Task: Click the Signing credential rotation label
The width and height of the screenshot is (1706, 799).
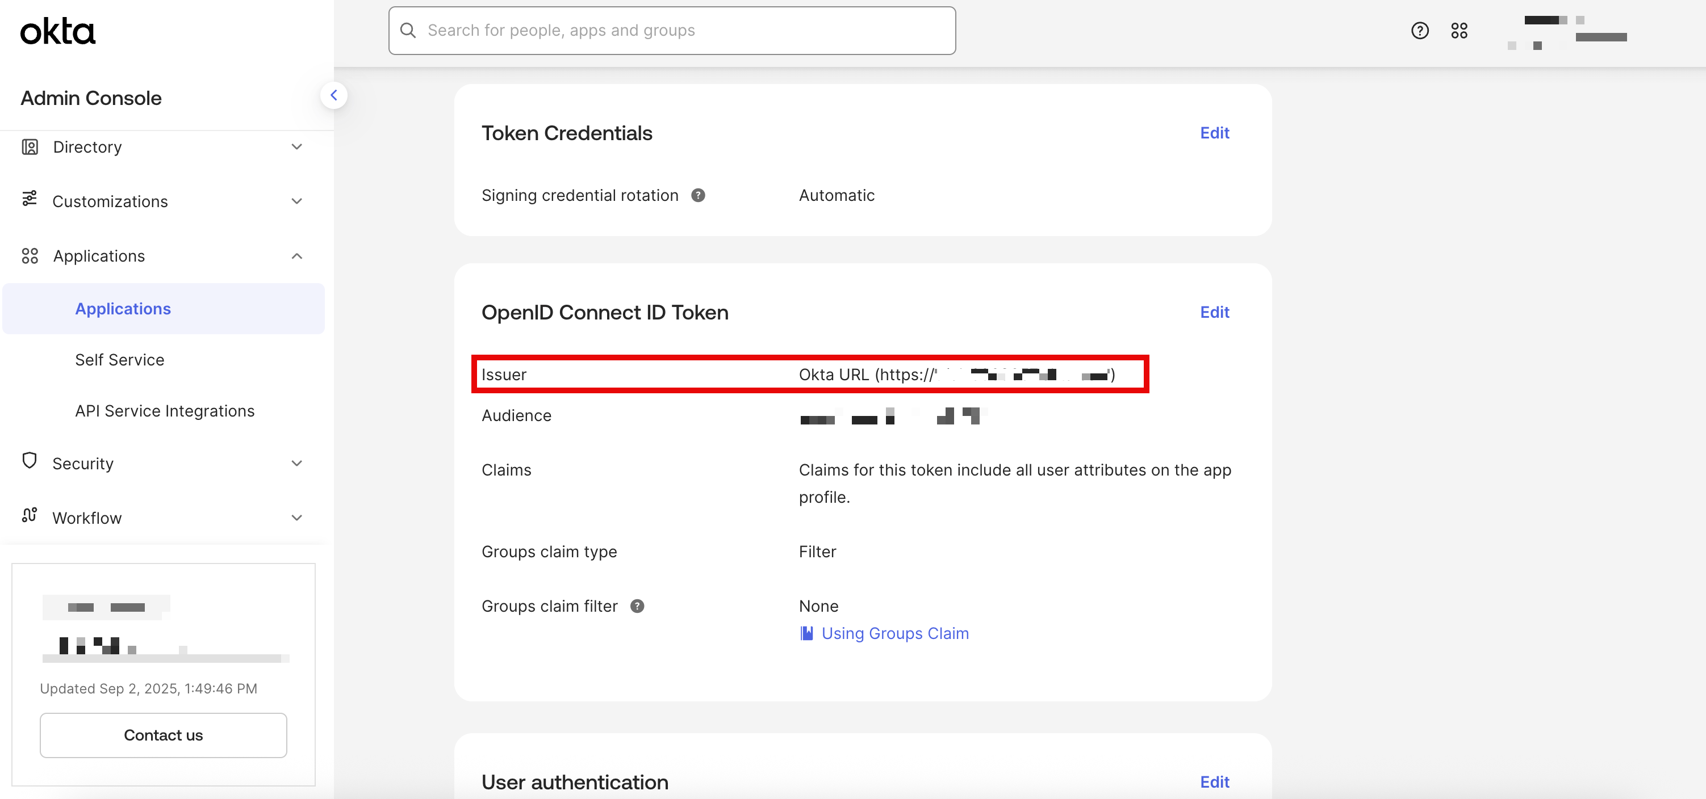Action: 579,195
